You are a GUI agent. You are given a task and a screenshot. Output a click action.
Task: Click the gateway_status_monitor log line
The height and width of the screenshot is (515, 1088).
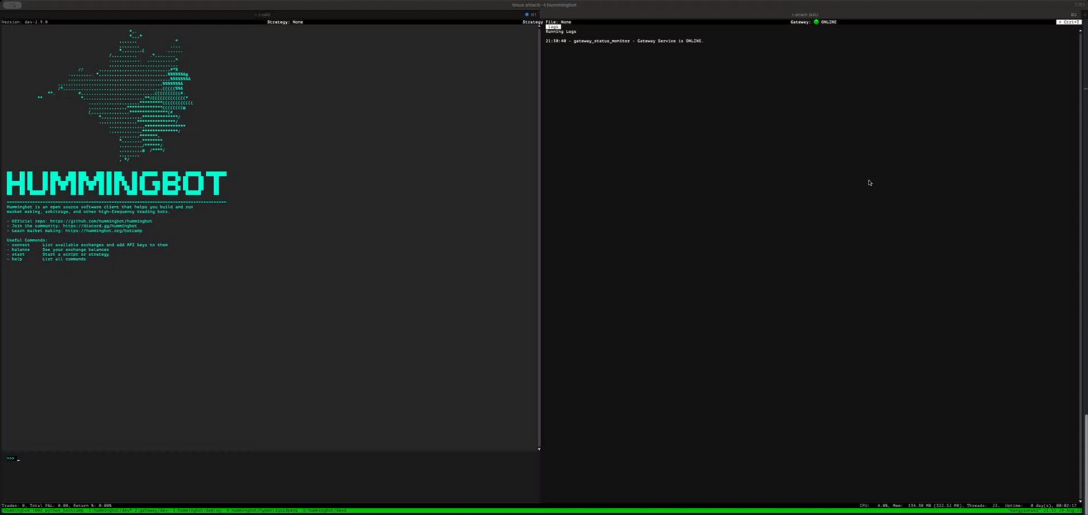[624, 41]
